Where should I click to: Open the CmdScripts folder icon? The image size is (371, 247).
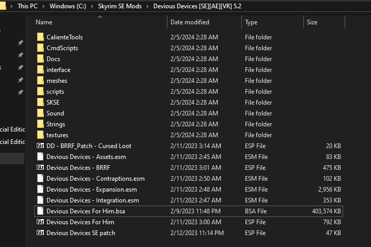click(x=40, y=48)
